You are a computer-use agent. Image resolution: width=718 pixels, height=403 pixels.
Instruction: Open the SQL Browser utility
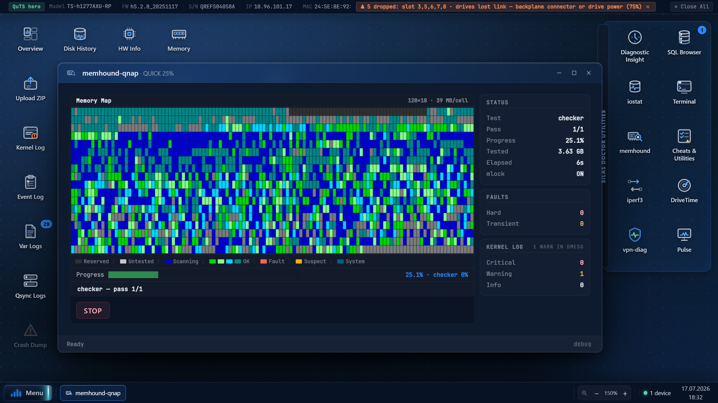684,43
